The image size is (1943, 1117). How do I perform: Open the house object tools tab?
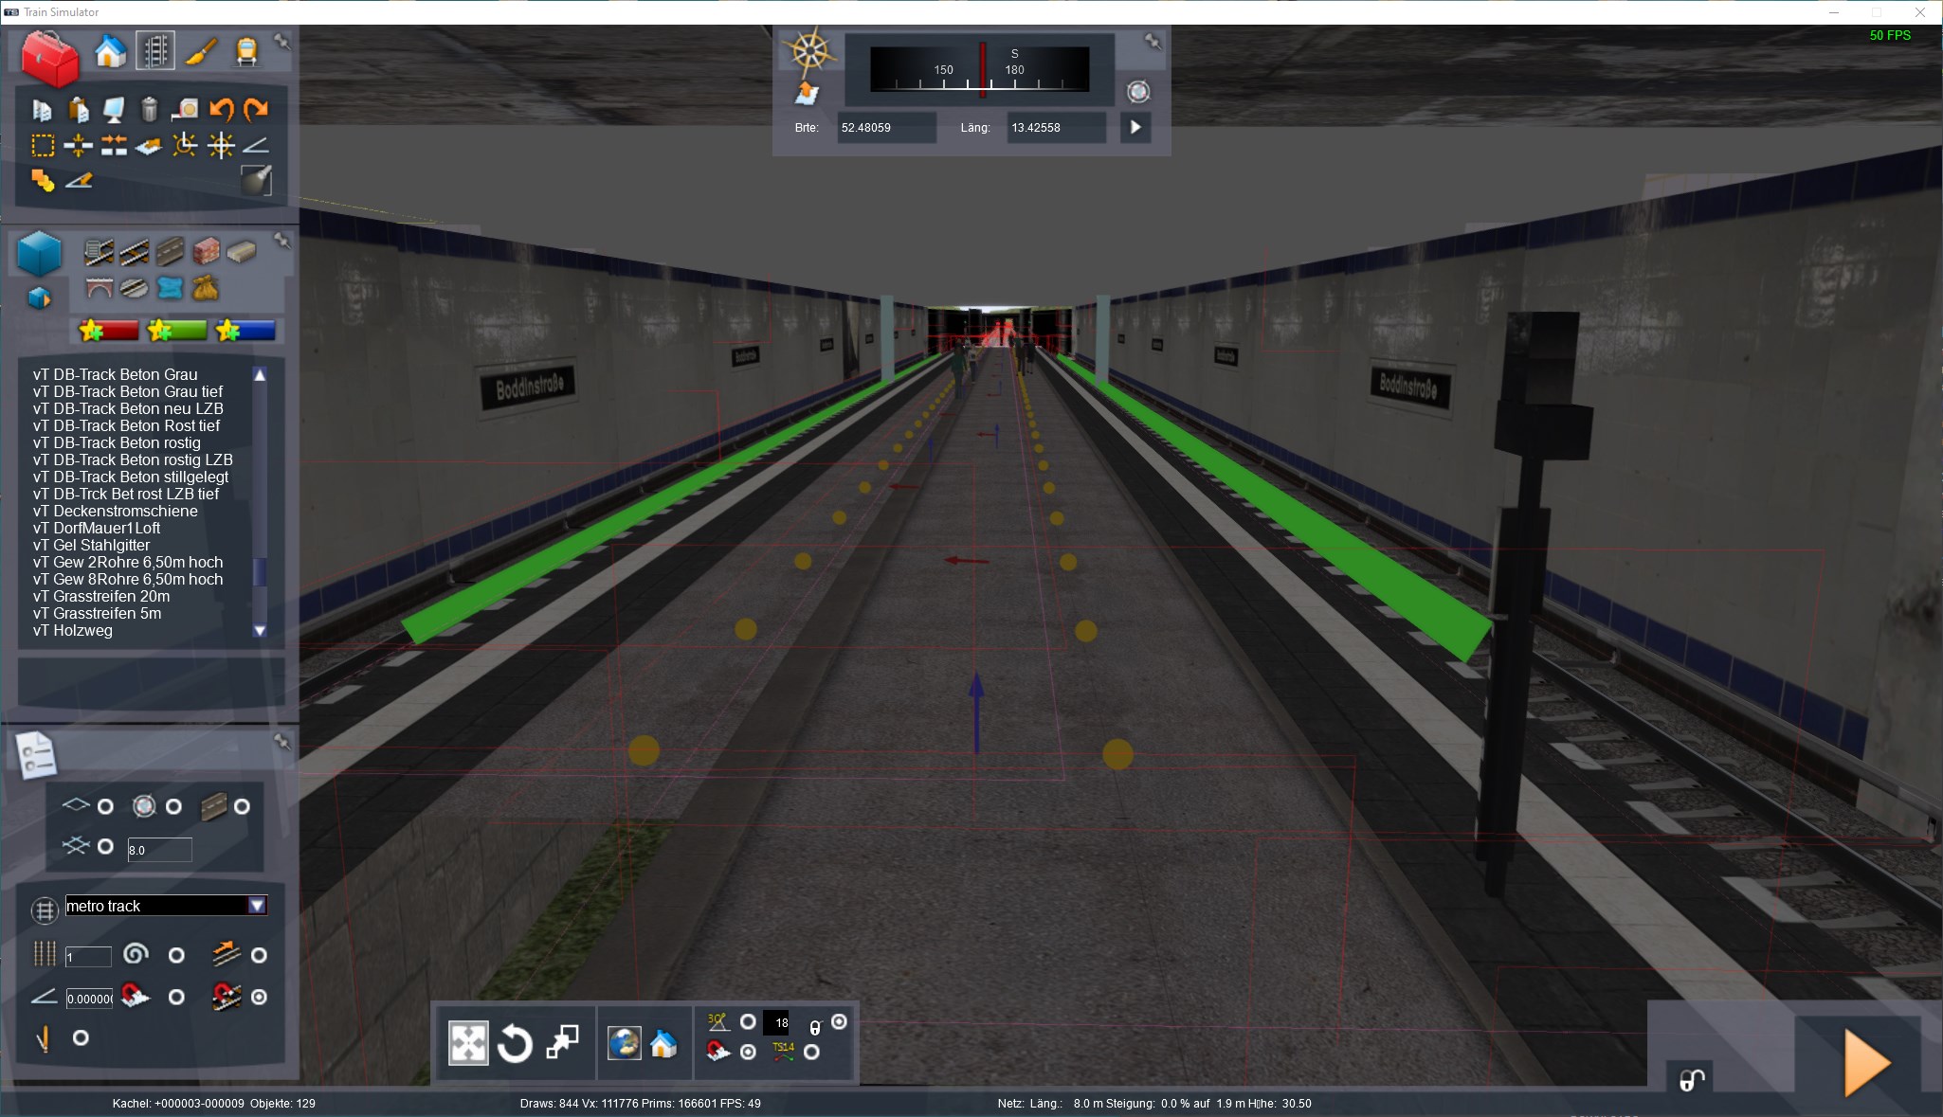point(111,51)
